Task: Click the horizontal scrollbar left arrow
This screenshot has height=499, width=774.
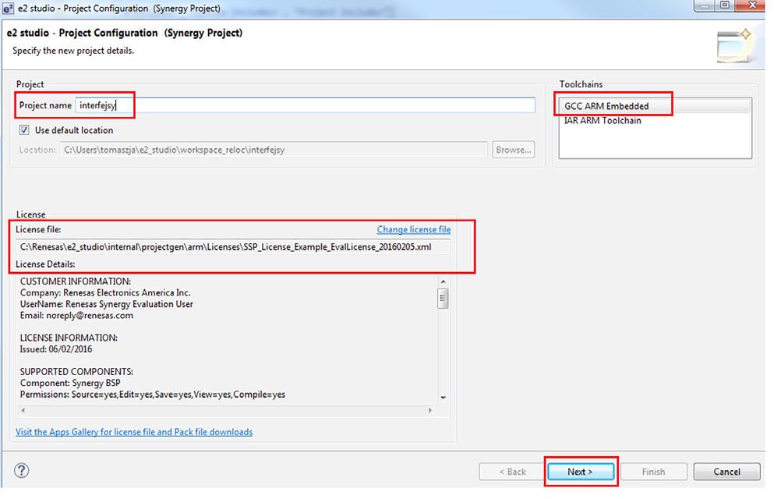Action: tap(23, 410)
